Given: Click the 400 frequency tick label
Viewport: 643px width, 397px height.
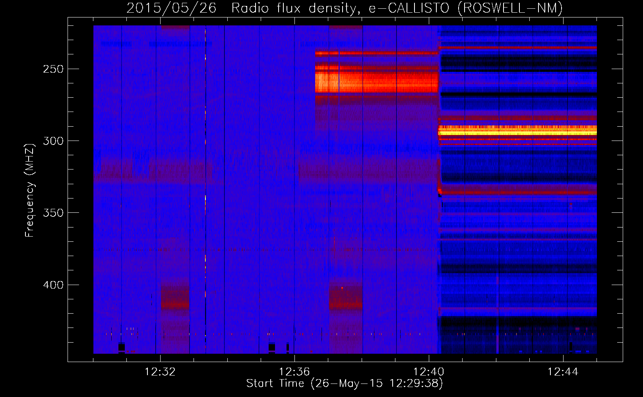Looking at the screenshot, I should (53, 285).
